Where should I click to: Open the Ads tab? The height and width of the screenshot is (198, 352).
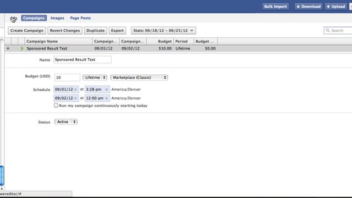coord(14,18)
